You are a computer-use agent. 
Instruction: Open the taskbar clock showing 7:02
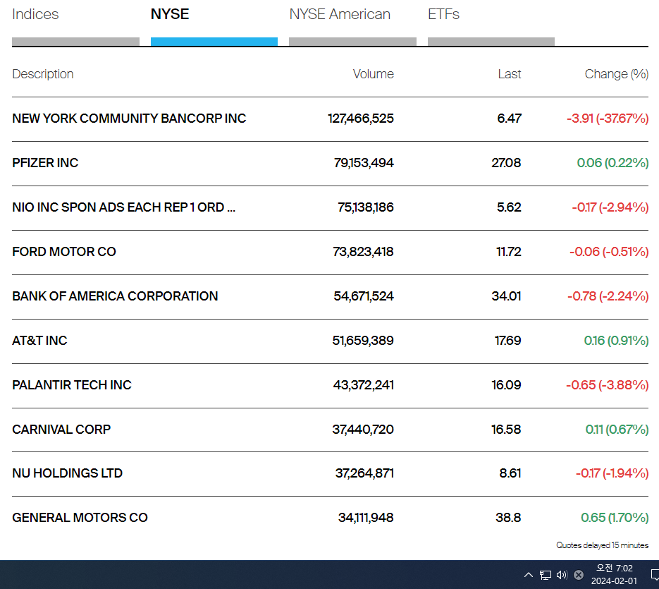tap(614, 575)
